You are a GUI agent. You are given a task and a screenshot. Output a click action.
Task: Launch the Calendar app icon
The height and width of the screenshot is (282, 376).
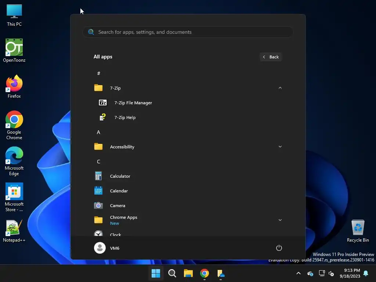pyautogui.click(x=98, y=191)
